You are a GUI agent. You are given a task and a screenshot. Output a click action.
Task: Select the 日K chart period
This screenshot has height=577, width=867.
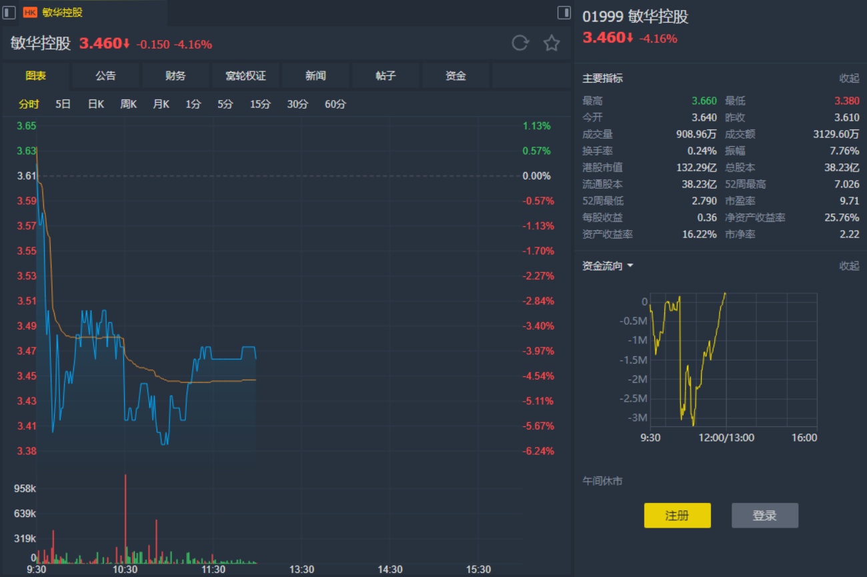coord(96,104)
